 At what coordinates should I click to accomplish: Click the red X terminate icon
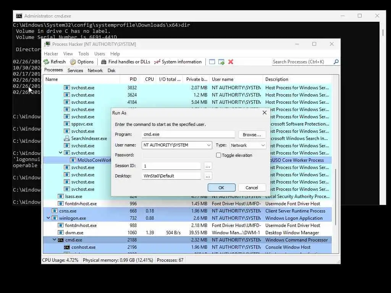pos(231,62)
